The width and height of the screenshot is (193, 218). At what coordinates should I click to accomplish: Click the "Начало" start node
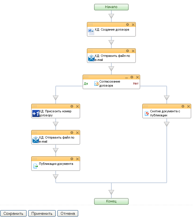click(111, 7)
